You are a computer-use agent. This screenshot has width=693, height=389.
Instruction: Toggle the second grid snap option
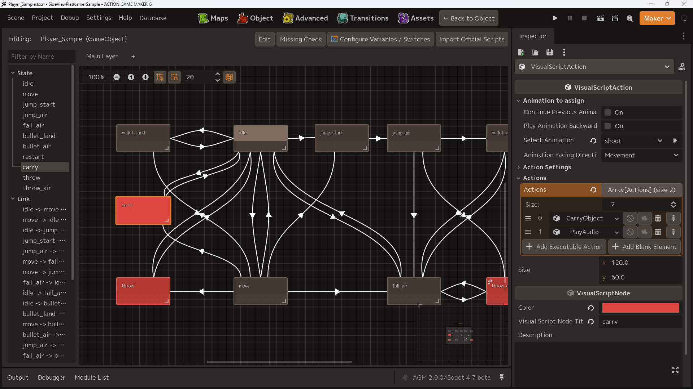[x=174, y=77]
